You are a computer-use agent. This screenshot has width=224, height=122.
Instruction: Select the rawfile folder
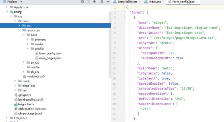click(x=35, y=67)
